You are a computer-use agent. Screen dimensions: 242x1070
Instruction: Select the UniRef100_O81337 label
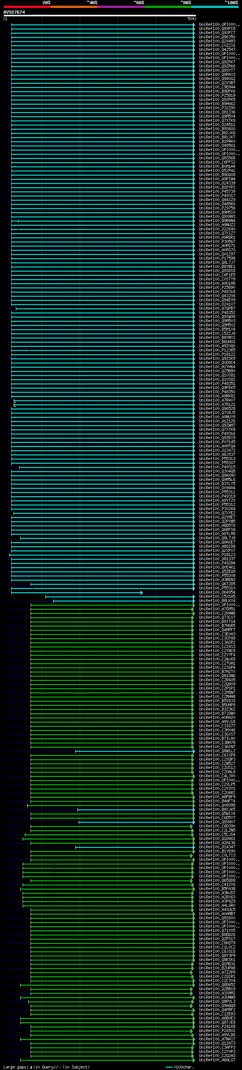click(x=217, y=559)
